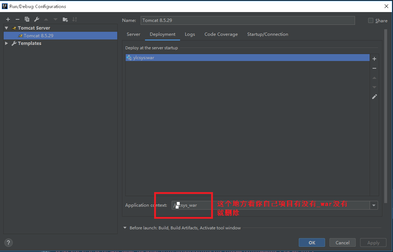The image size is (393, 252).
Task: Remove ylcsys:war artifact with minus icon
Action: 374,68
